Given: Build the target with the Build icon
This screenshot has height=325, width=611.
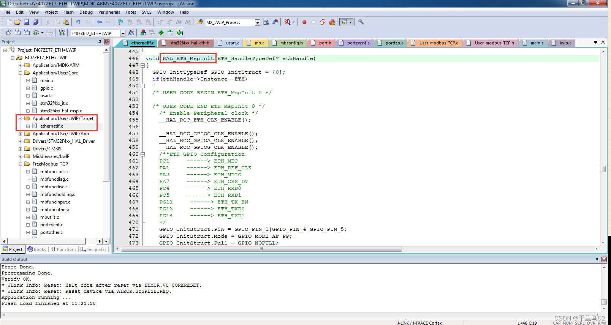Looking at the screenshot, I should (17, 33).
